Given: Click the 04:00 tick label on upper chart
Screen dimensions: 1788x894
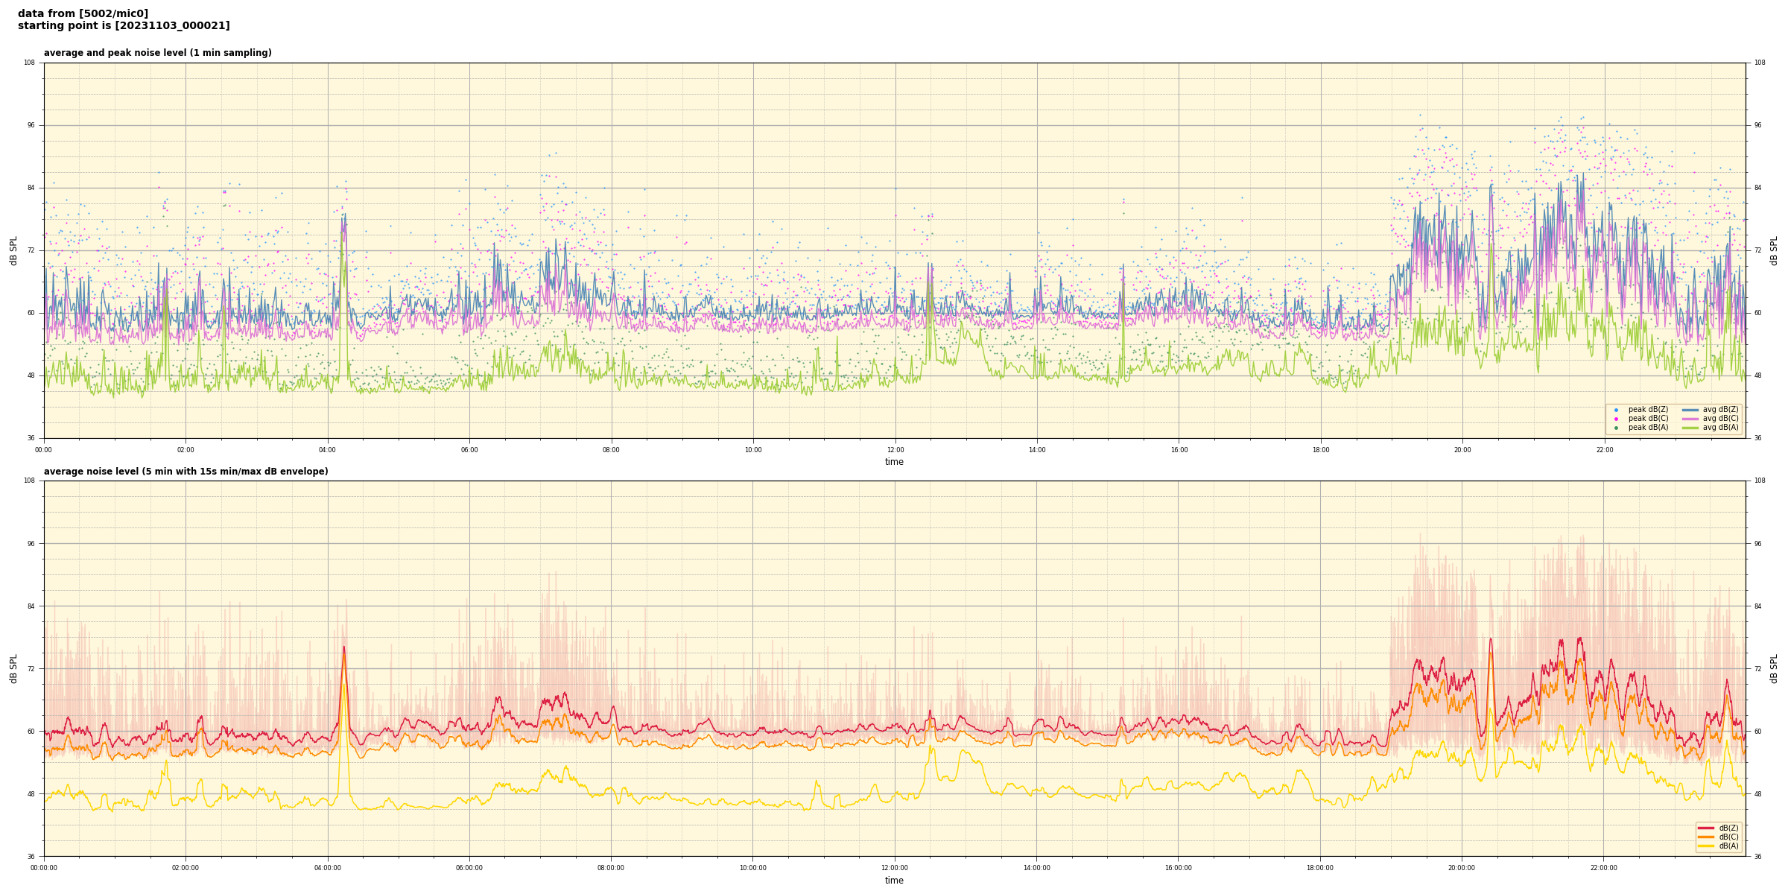Looking at the screenshot, I should tap(327, 450).
